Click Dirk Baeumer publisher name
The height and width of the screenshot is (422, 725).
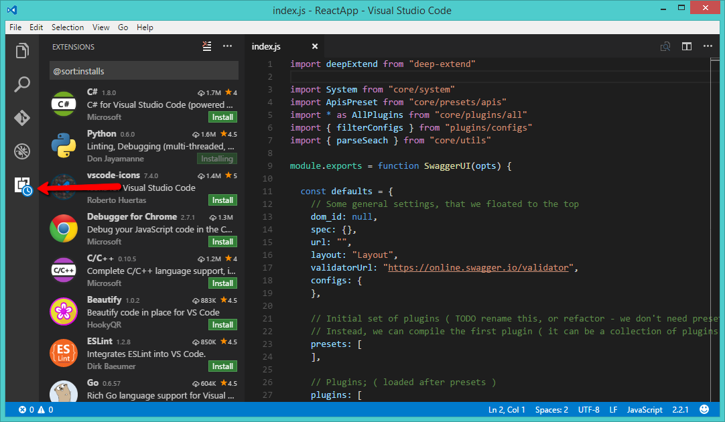pyautogui.click(x=111, y=366)
